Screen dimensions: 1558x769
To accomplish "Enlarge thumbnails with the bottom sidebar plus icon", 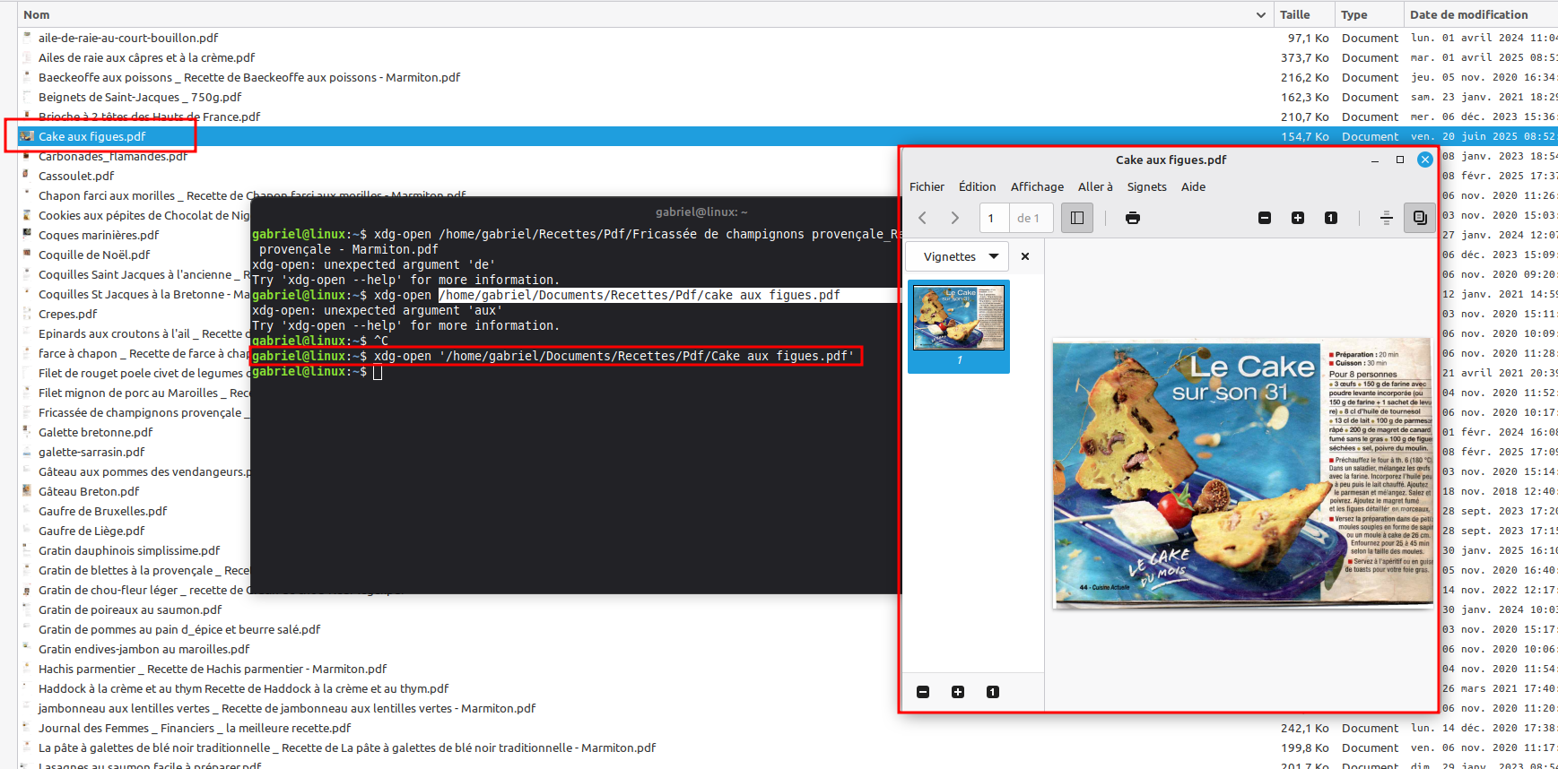I will coord(958,692).
